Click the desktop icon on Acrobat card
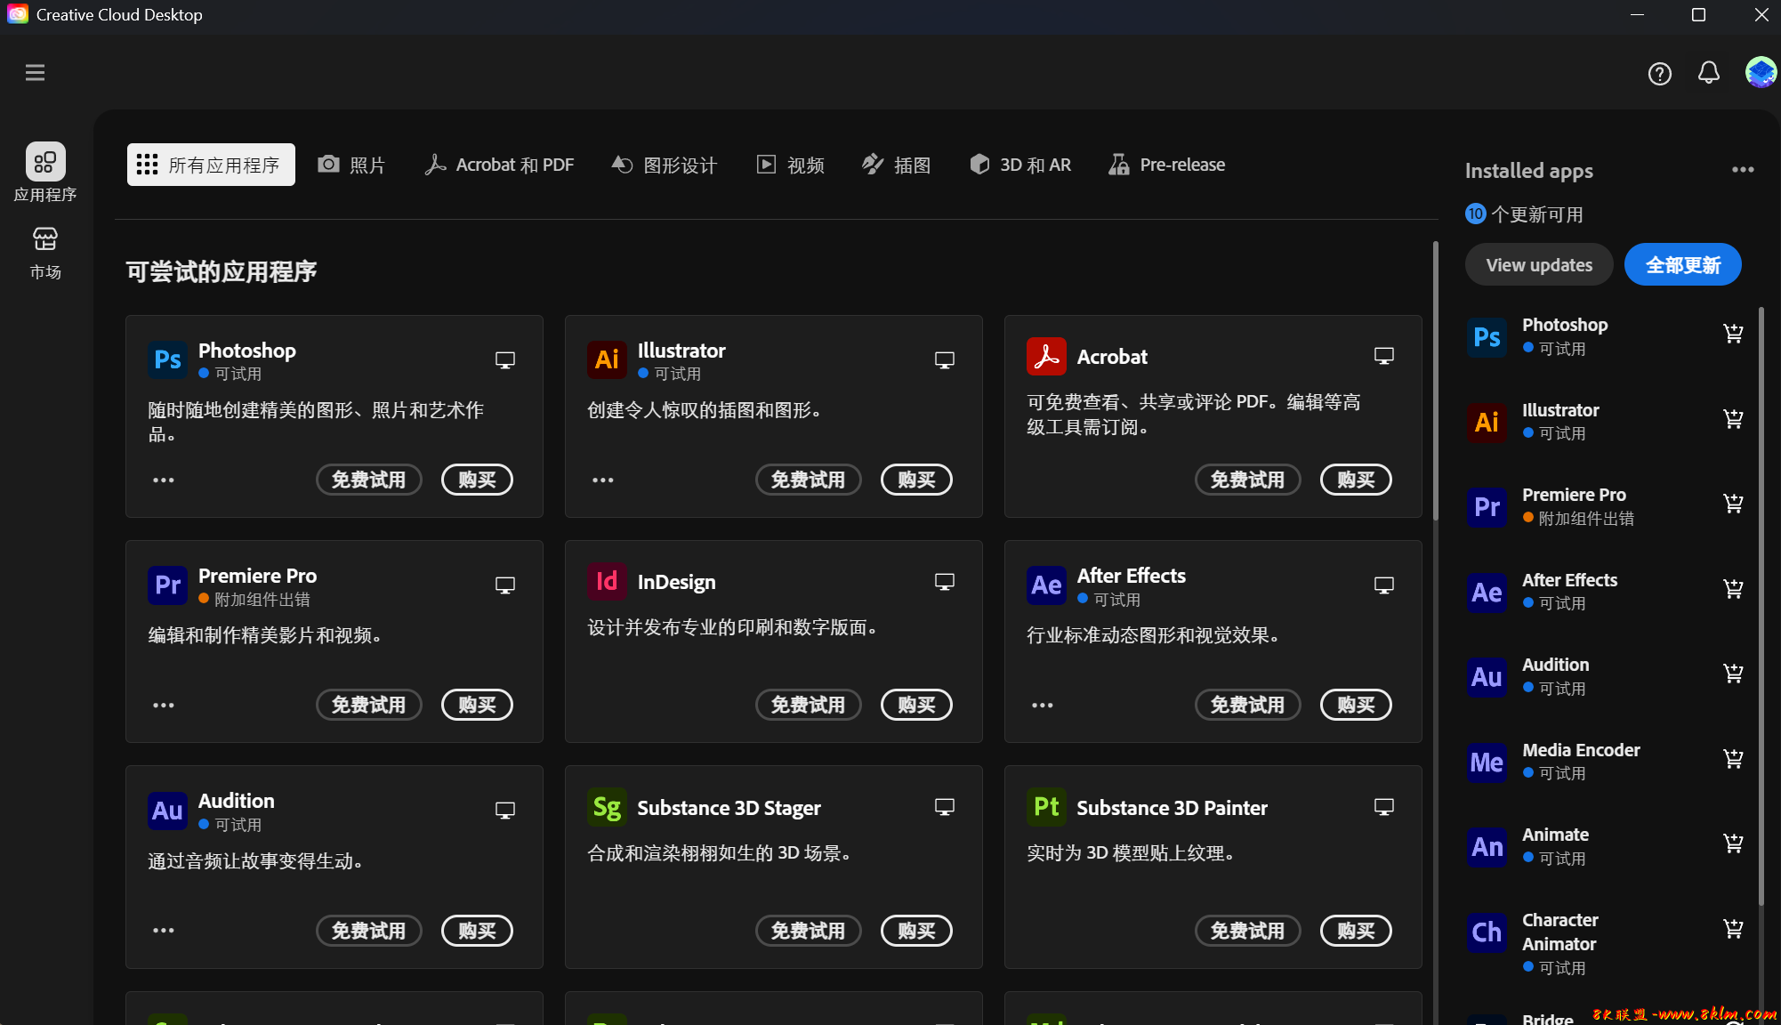 (1383, 356)
